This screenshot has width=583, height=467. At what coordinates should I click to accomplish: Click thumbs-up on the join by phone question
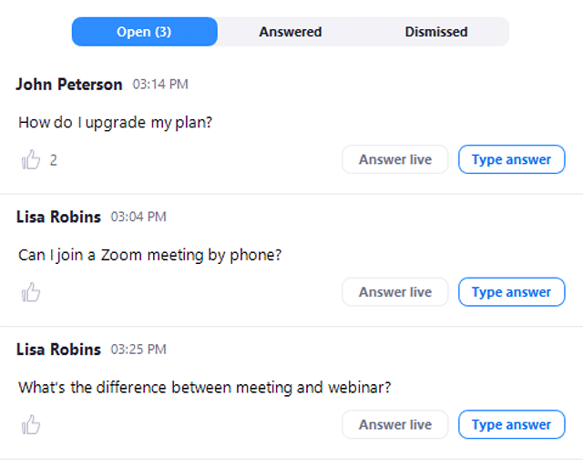(31, 292)
